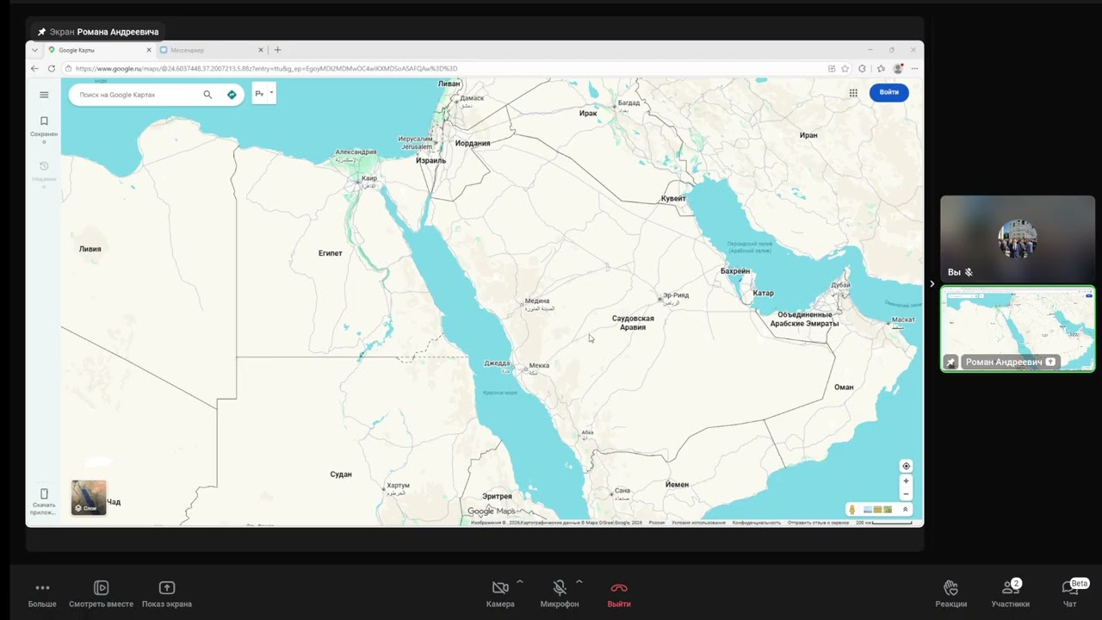This screenshot has height=620, width=1102.
Task: Open the camera options chevron
Action: [520, 582]
